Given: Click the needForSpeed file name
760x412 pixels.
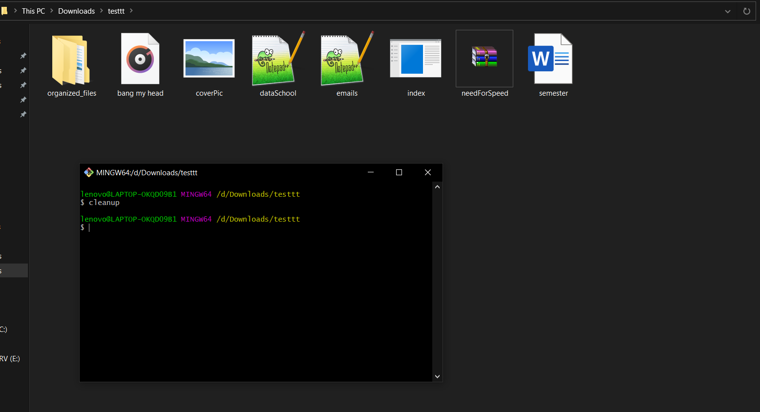Looking at the screenshot, I should pyautogui.click(x=485, y=93).
